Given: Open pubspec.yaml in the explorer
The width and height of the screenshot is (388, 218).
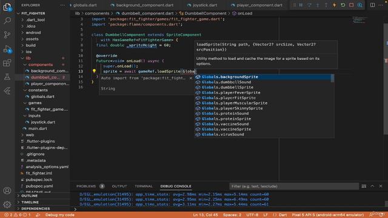Looking at the screenshot, I should [39, 186].
